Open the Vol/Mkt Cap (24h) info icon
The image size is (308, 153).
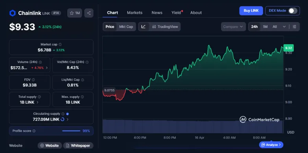point(87,62)
